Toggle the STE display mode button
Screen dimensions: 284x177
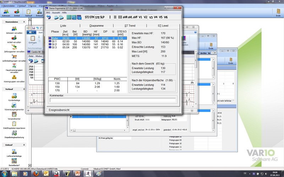(97, 17)
